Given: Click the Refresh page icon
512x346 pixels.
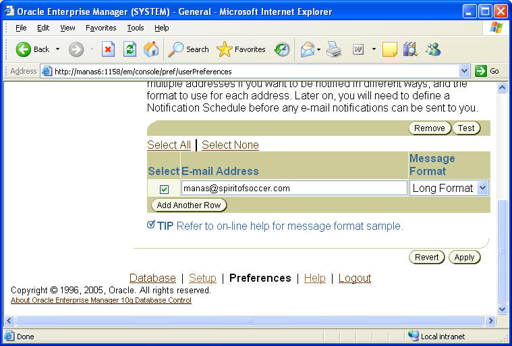Looking at the screenshot, I should 130,49.
